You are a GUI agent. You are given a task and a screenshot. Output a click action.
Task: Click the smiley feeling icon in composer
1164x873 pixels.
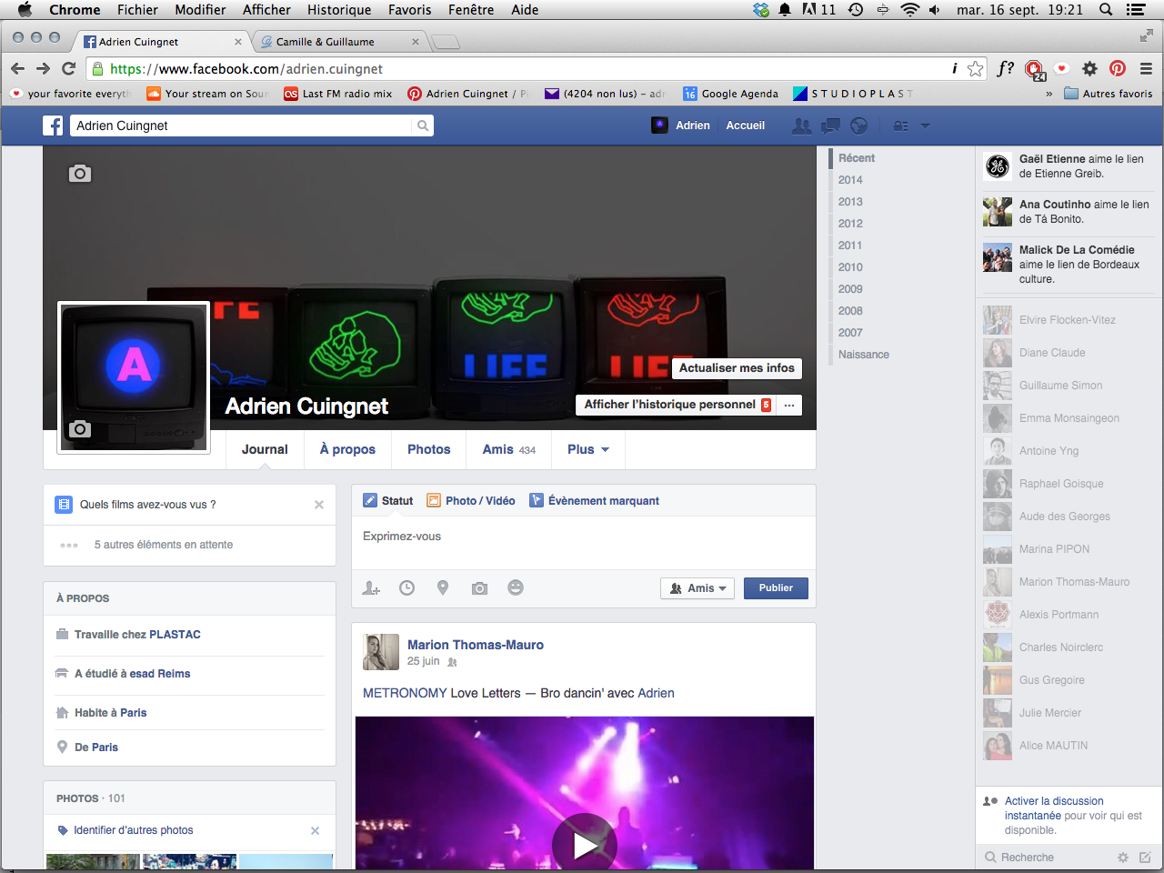(x=516, y=587)
